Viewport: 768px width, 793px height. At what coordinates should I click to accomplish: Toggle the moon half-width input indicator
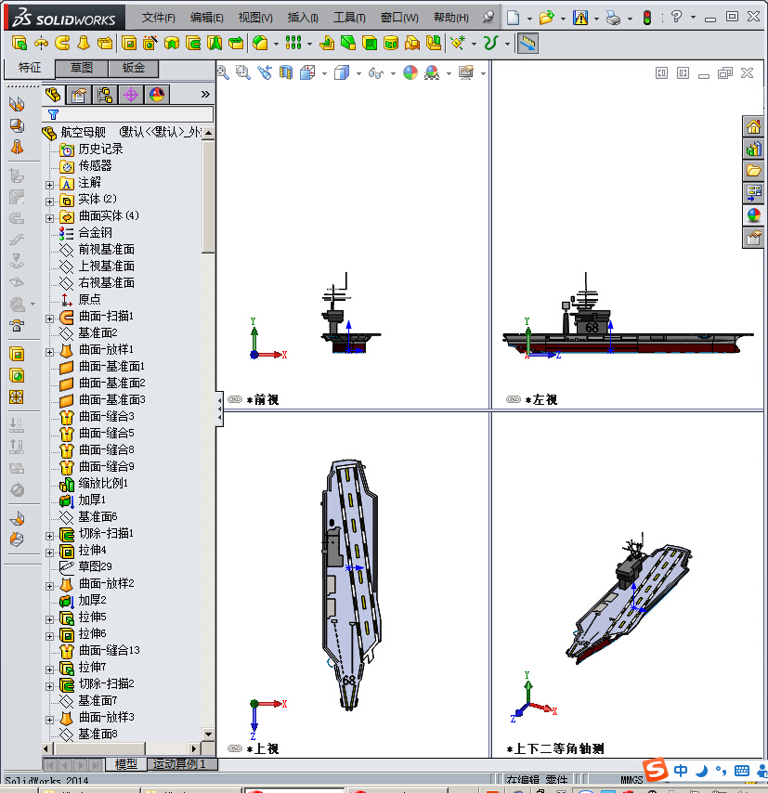coord(701,770)
